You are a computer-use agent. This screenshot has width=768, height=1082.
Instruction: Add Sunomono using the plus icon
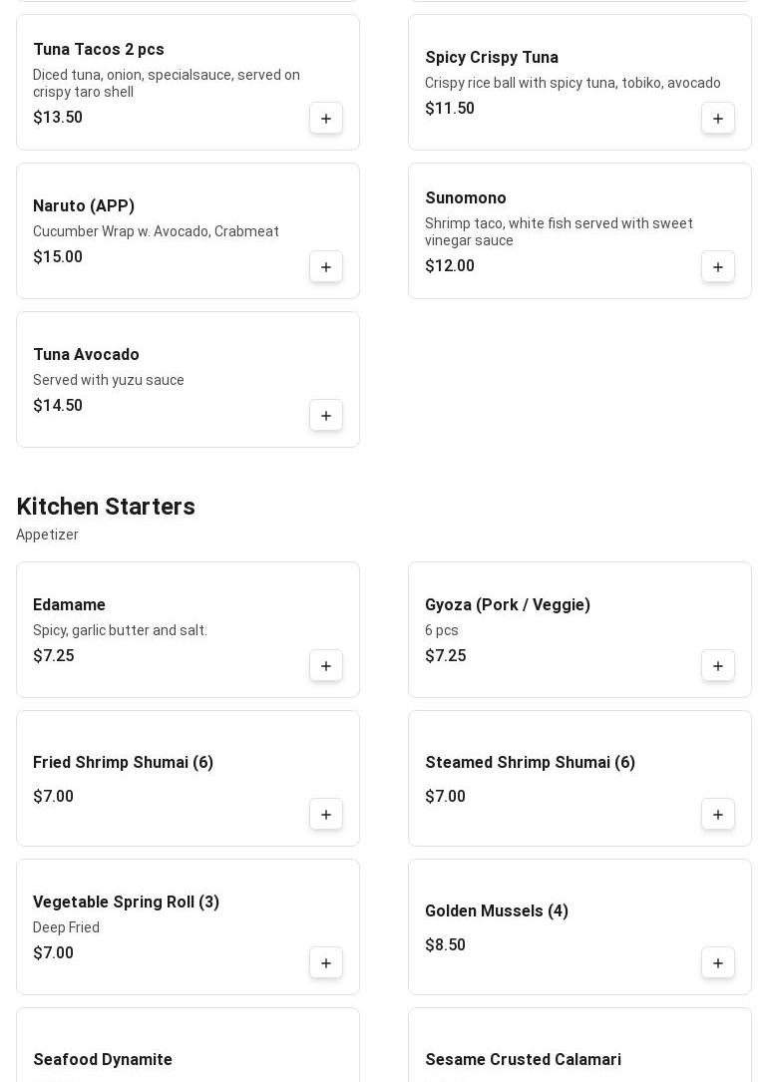[718, 267]
